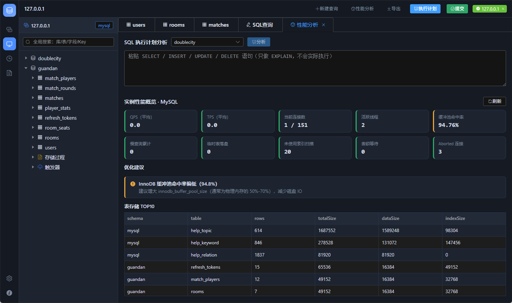Click 新建查询 in top toolbar
The image size is (512, 303).
326,9
